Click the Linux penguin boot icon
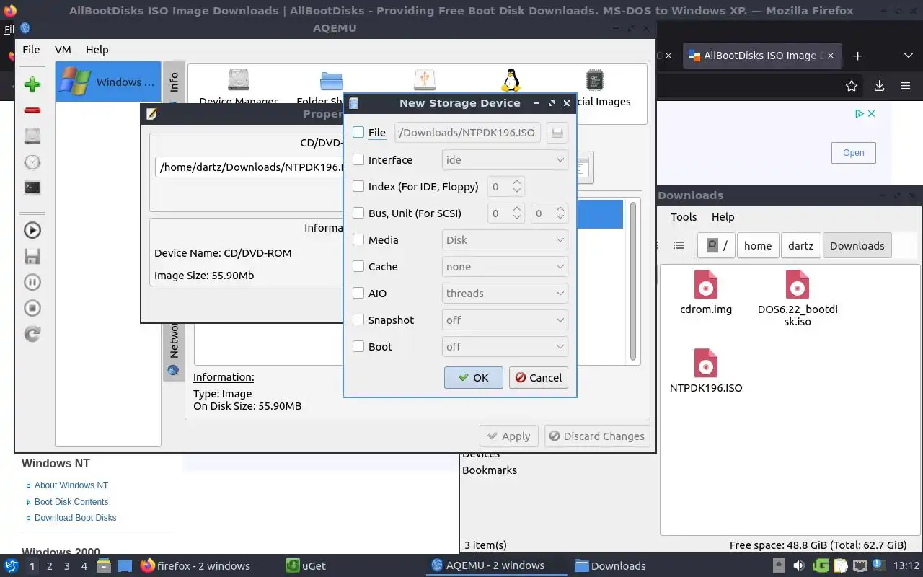 pos(511,80)
